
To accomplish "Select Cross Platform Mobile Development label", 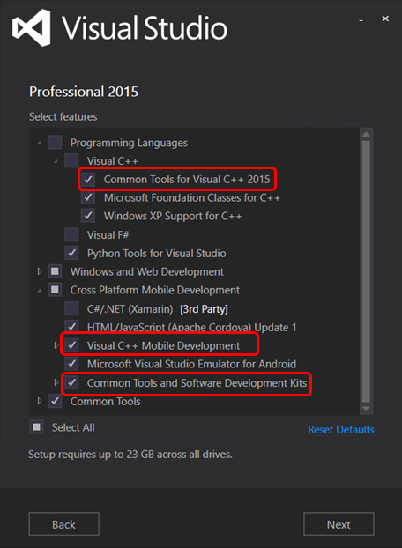I will point(155,290).
